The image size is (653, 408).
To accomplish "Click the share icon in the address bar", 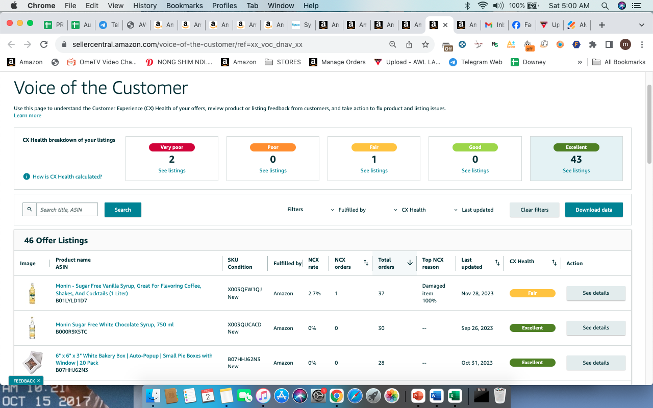I will pyautogui.click(x=409, y=44).
